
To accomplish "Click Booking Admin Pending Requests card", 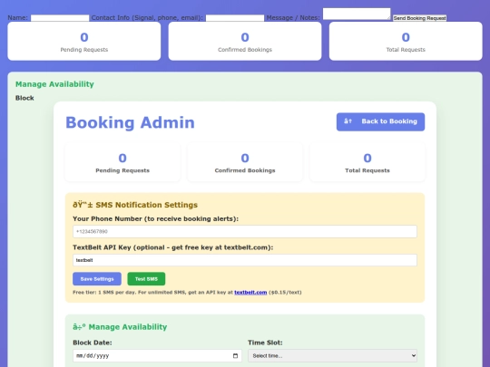I will click(122, 162).
